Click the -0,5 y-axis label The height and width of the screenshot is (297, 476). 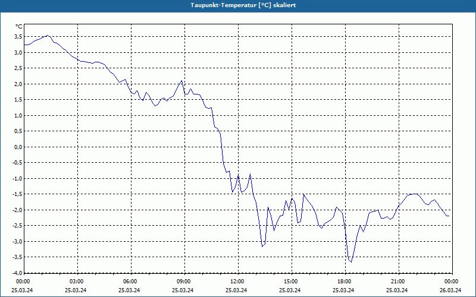17,163
